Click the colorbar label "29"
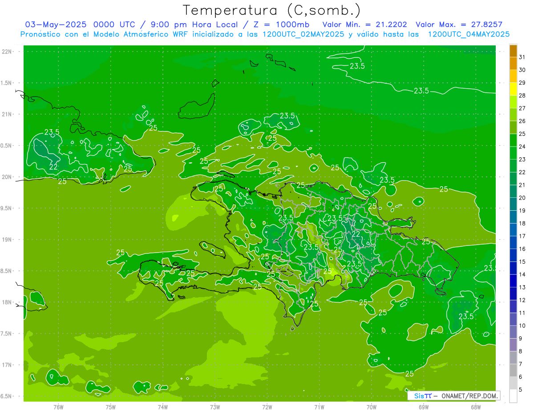Image resolution: width=534 pixels, height=413 pixels. click(x=522, y=83)
